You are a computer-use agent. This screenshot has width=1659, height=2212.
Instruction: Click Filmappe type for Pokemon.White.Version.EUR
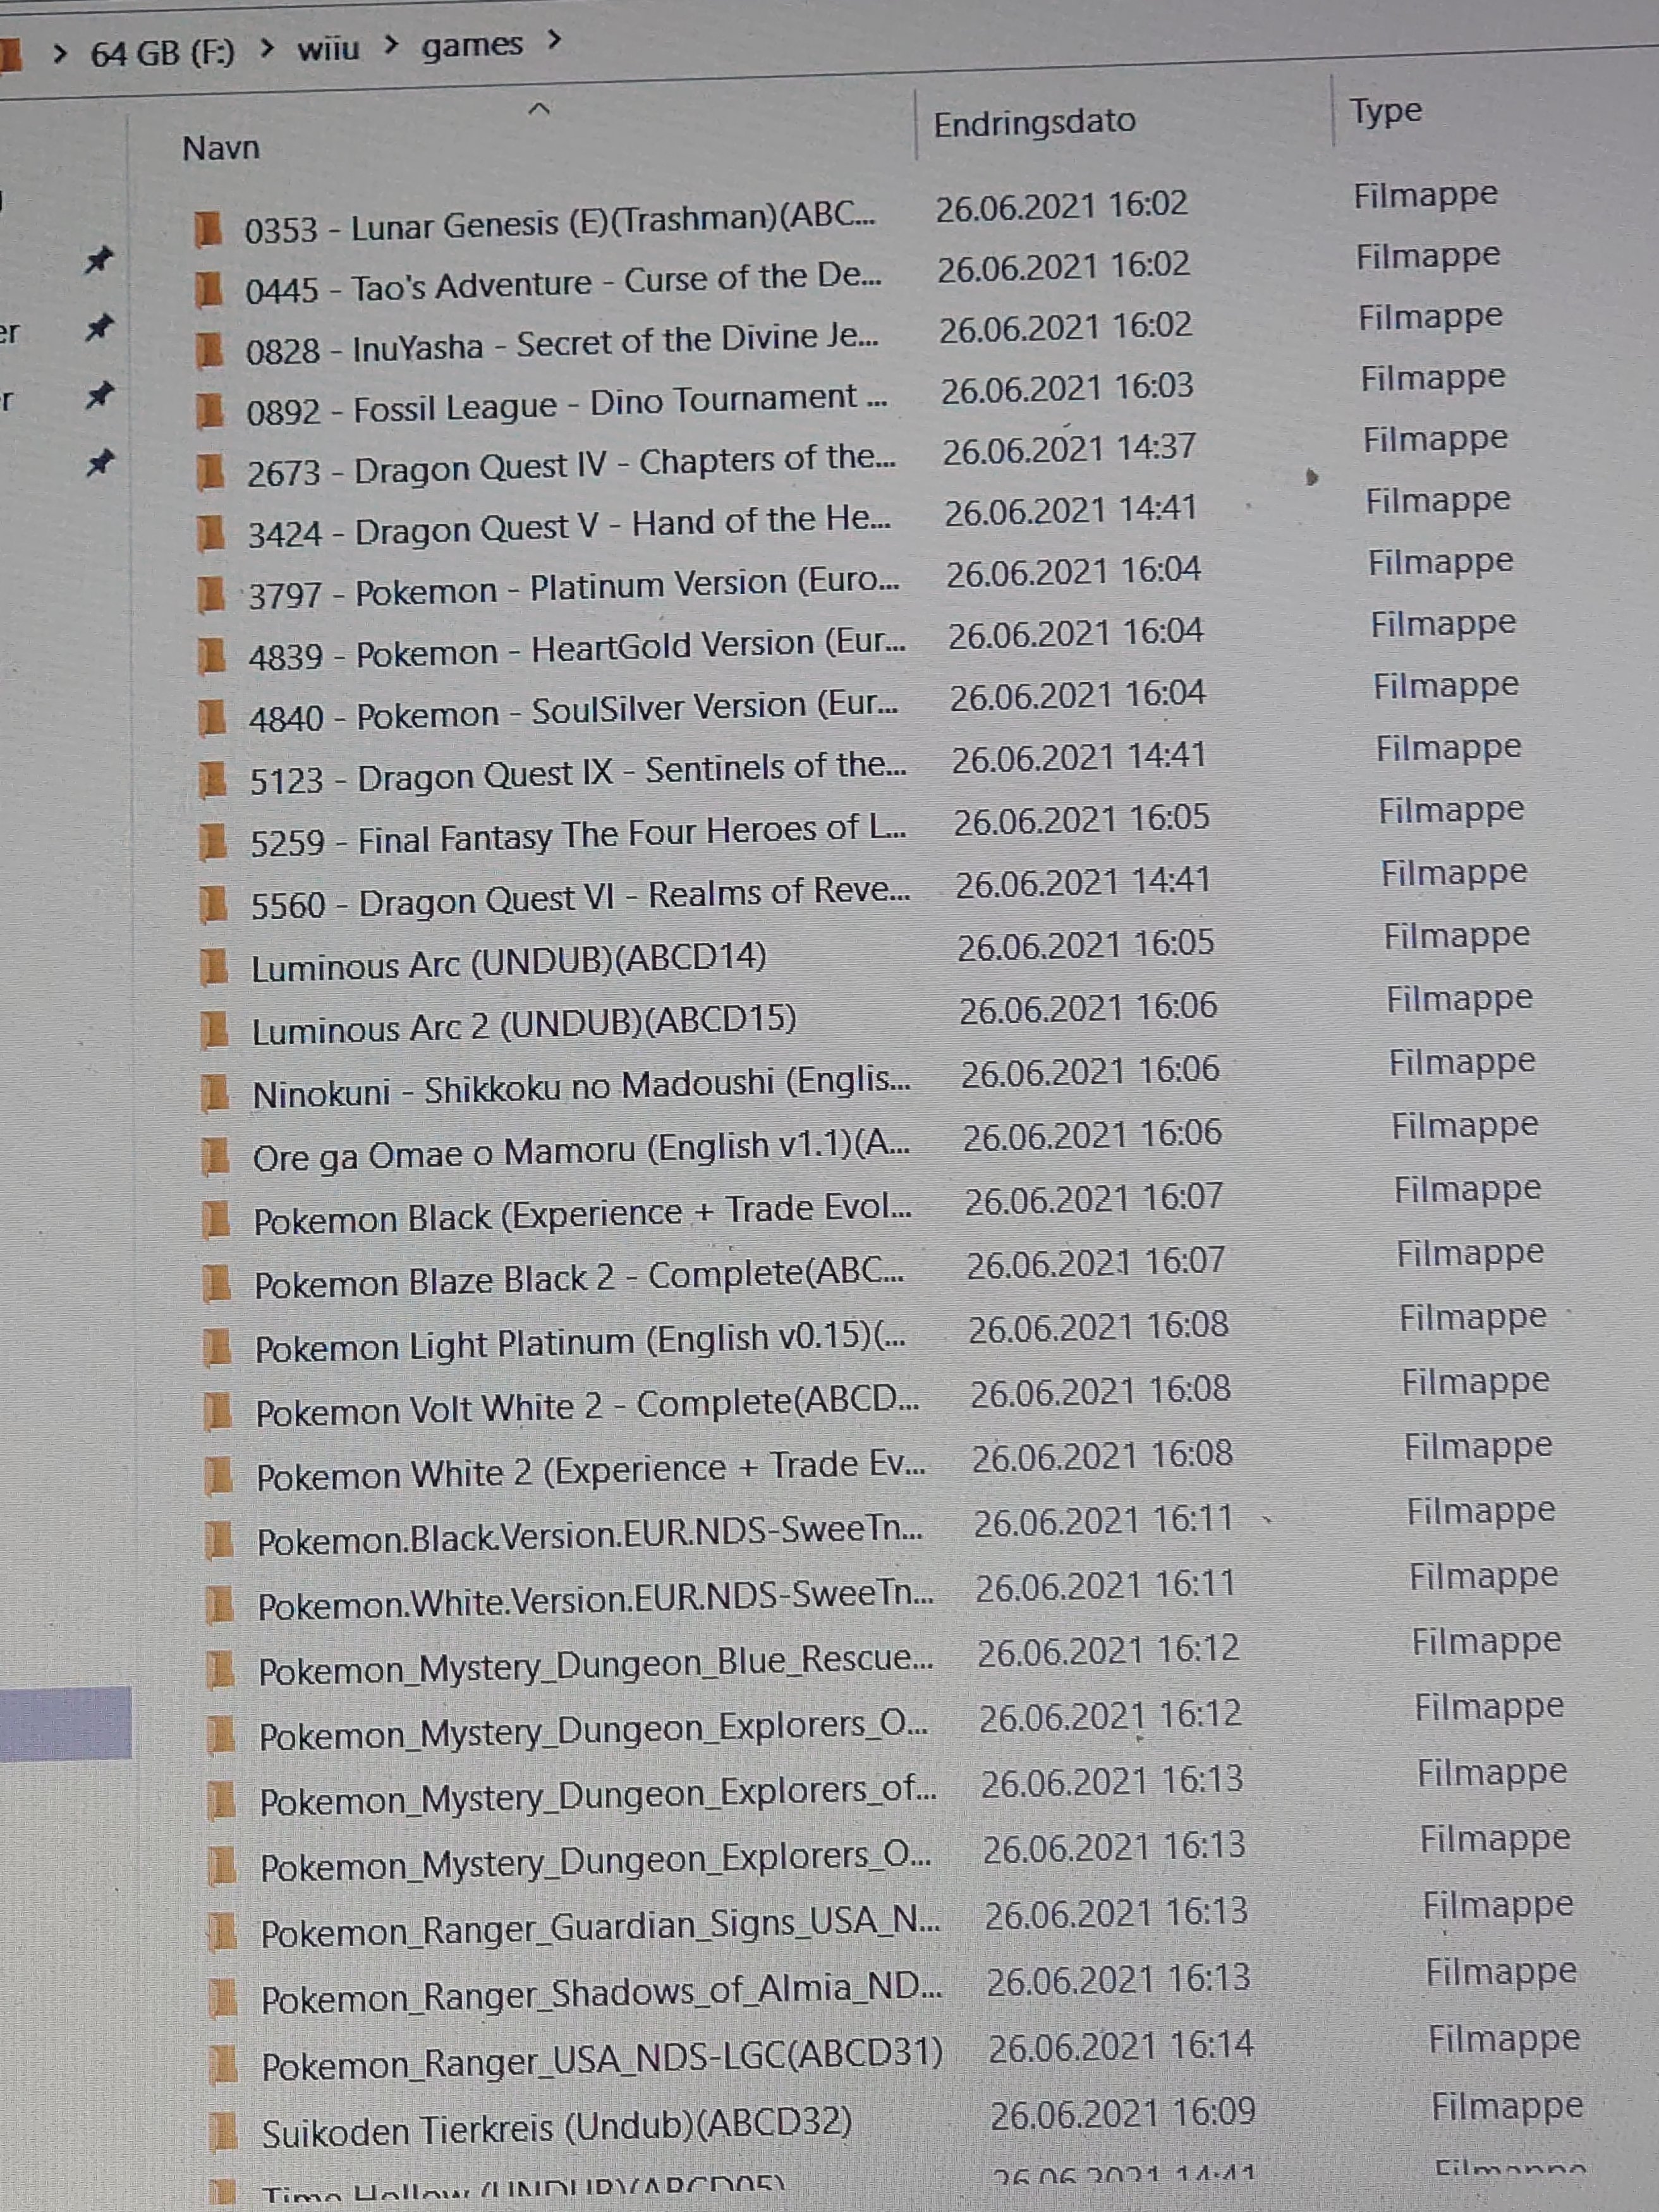[1484, 1577]
